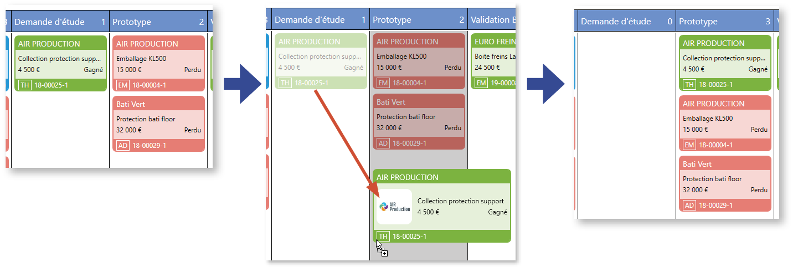Click 'Collection protection support' on dragged card

click(461, 201)
